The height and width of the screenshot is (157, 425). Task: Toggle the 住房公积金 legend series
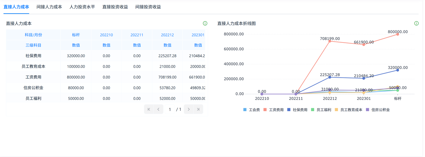(x=378, y=110)
